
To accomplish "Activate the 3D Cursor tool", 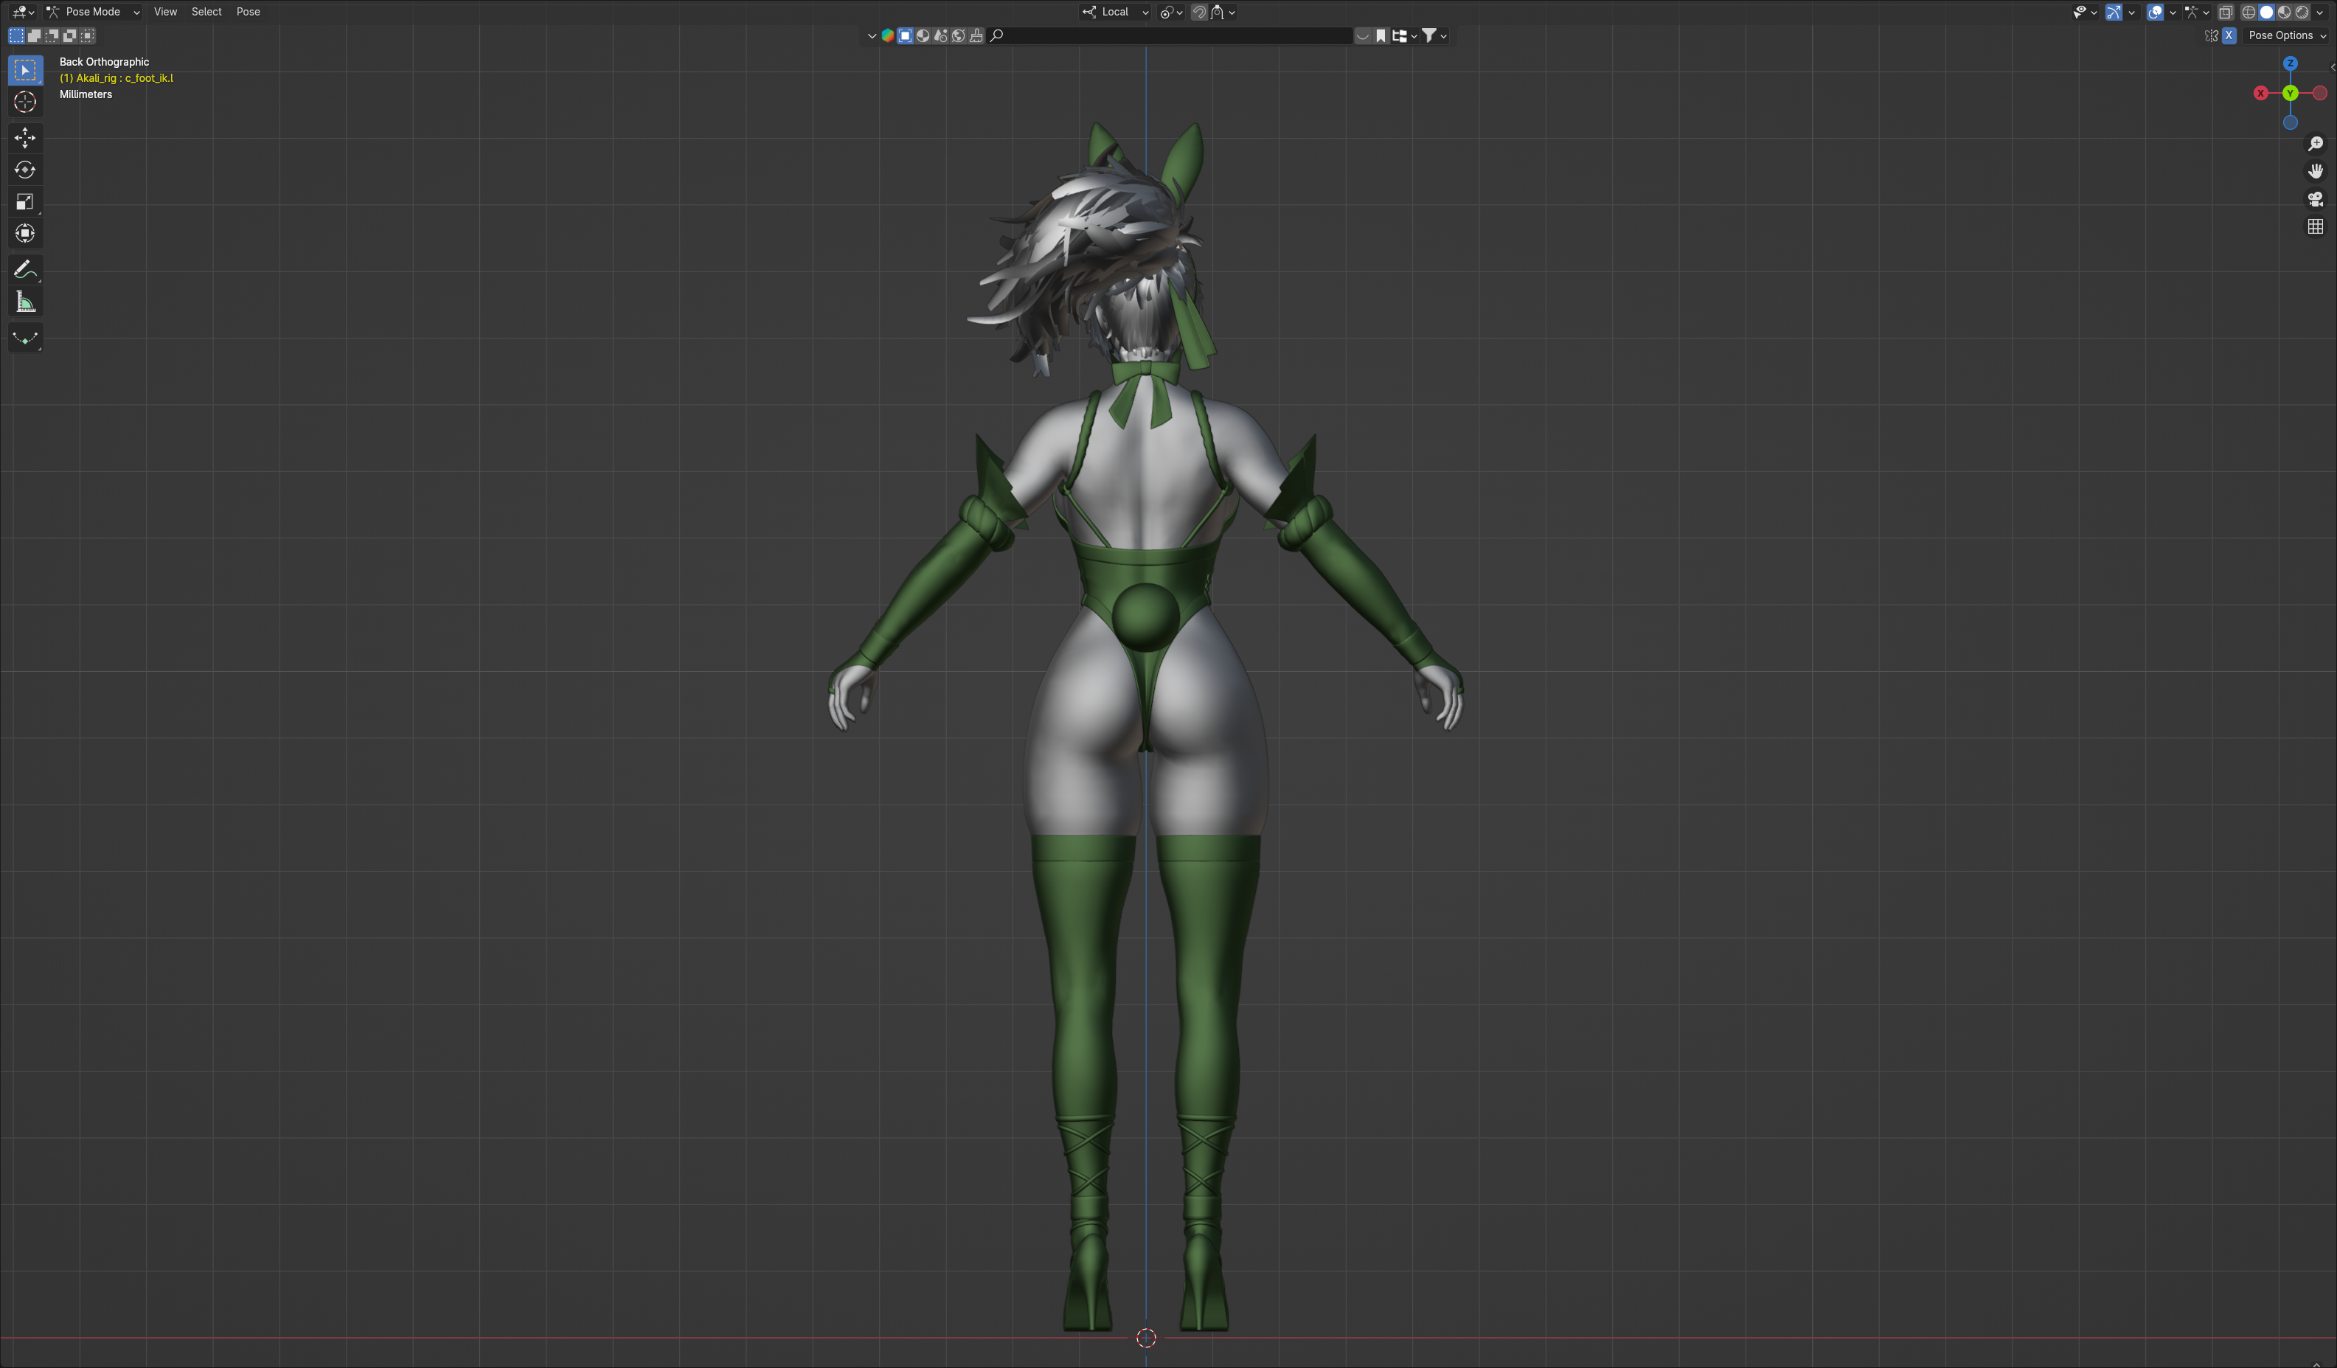I will tap(25, 102).
